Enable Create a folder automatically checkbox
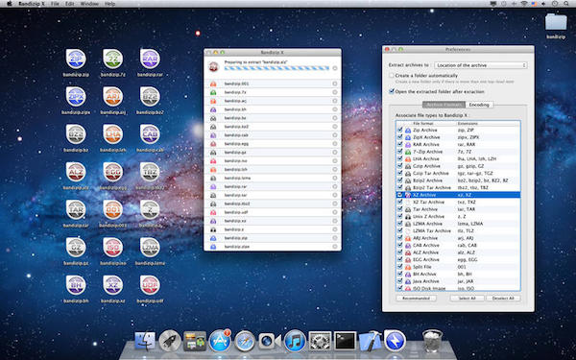 [x=392, y=75]
